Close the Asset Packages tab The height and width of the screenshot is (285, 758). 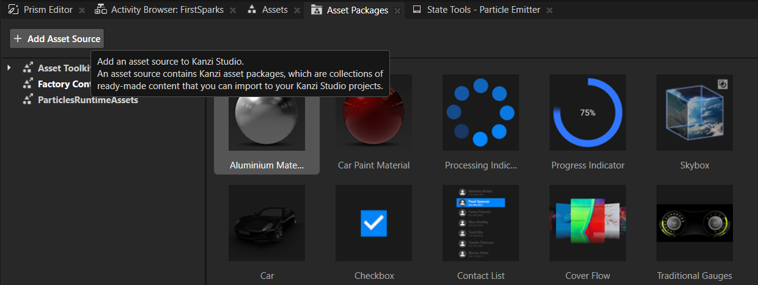coord(398,10)
